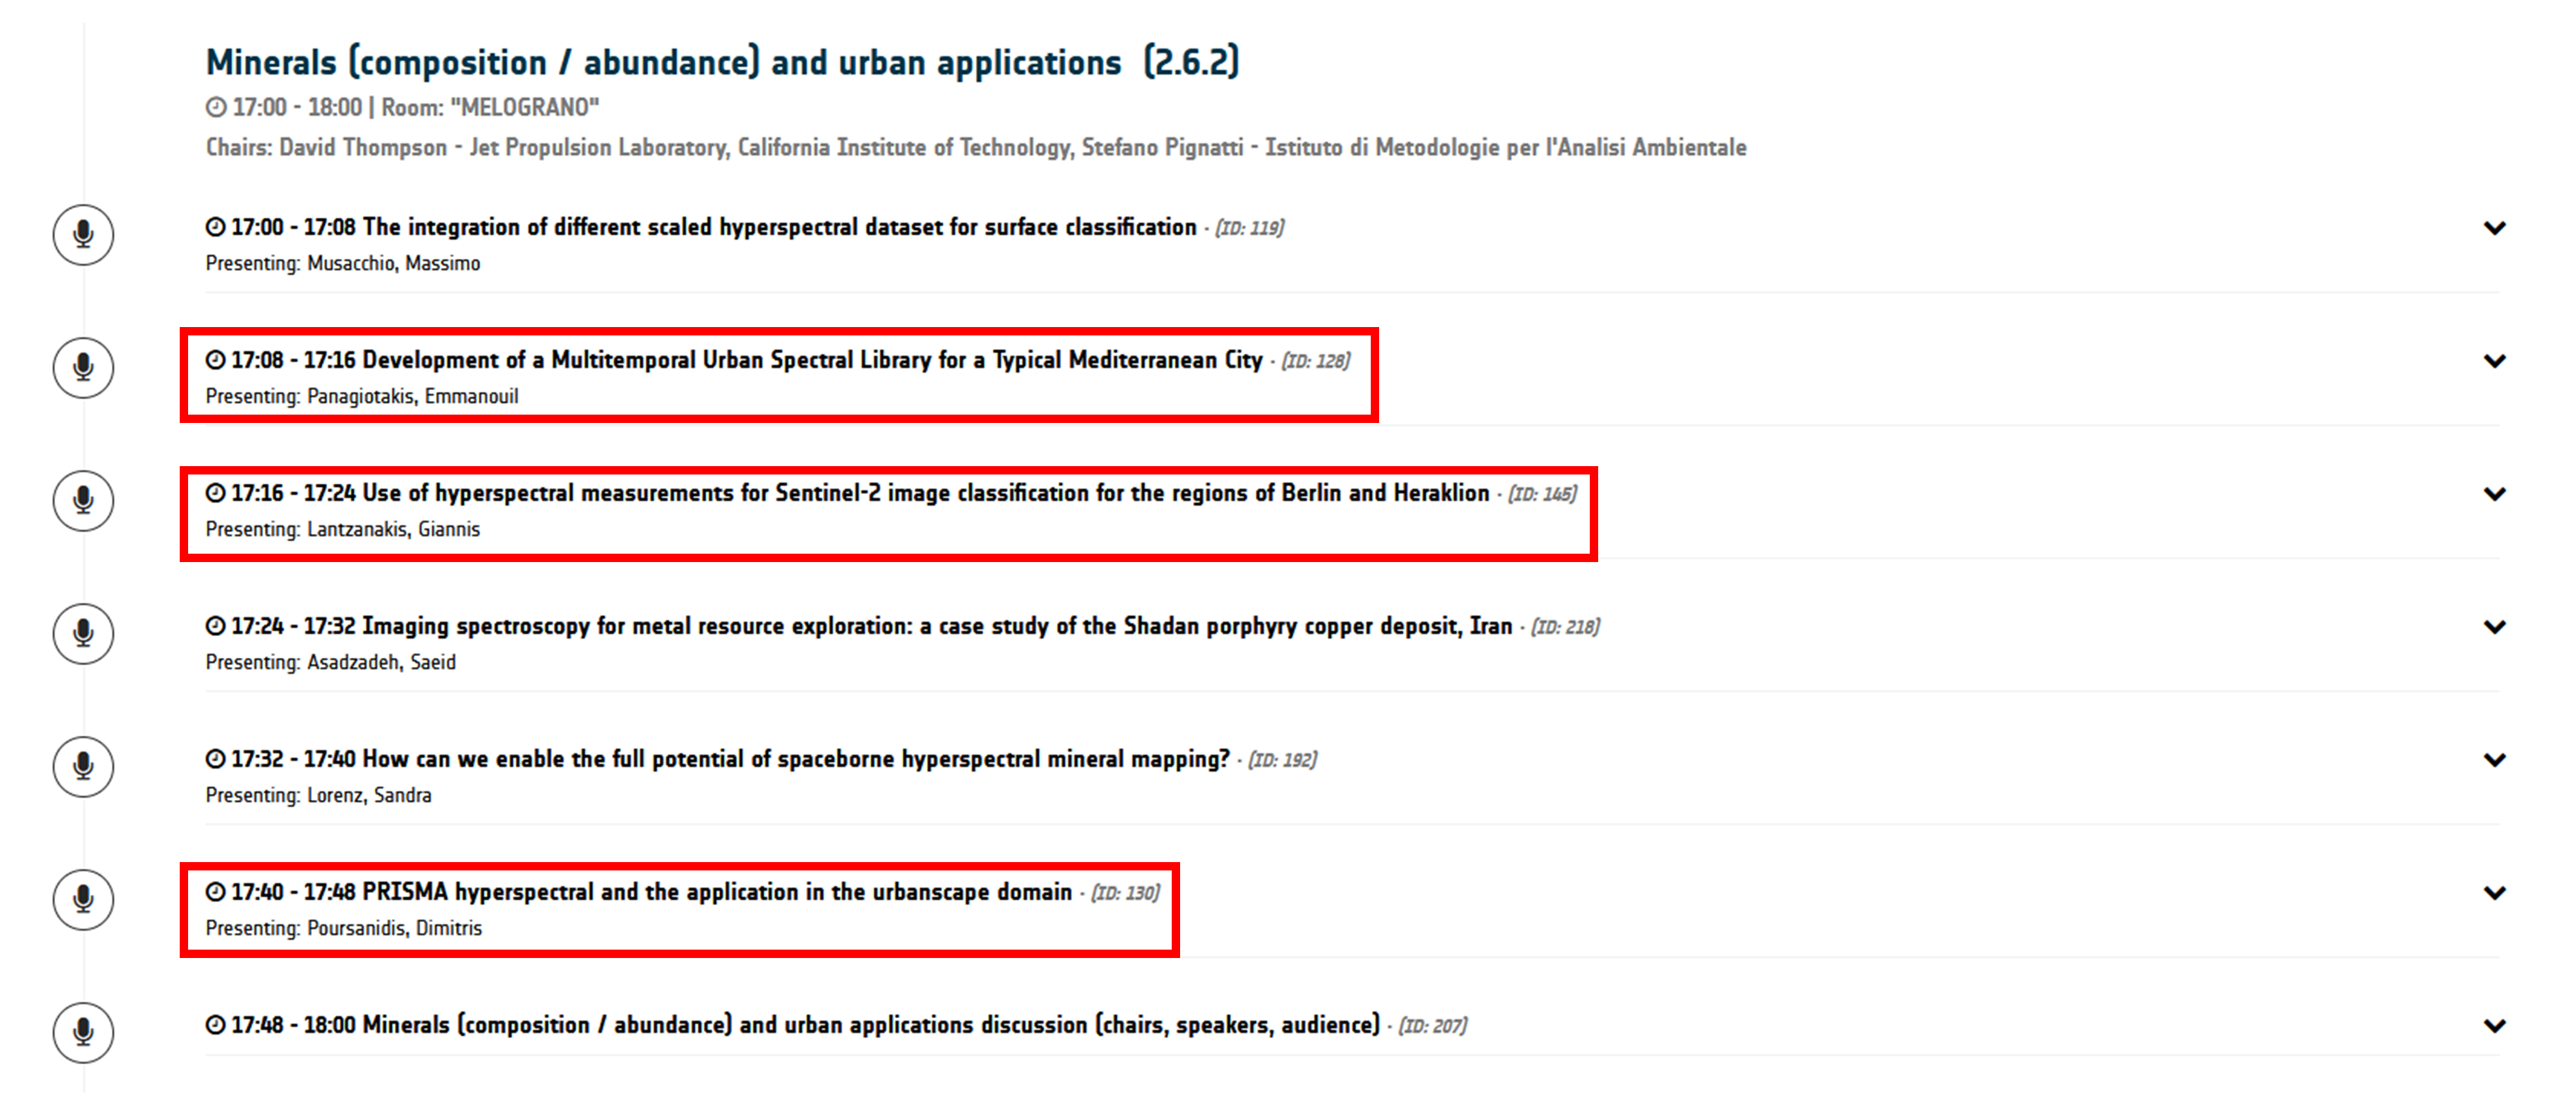Click microphone icon for Musacchio's 17:00 talk
This screenshot has height=1108, width=2576.
(83, 235)
